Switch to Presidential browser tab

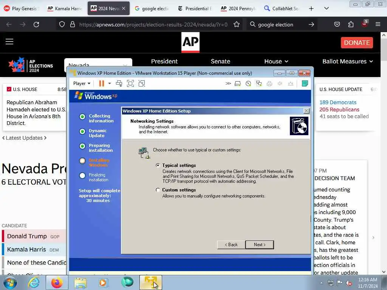tap(195, 8)
